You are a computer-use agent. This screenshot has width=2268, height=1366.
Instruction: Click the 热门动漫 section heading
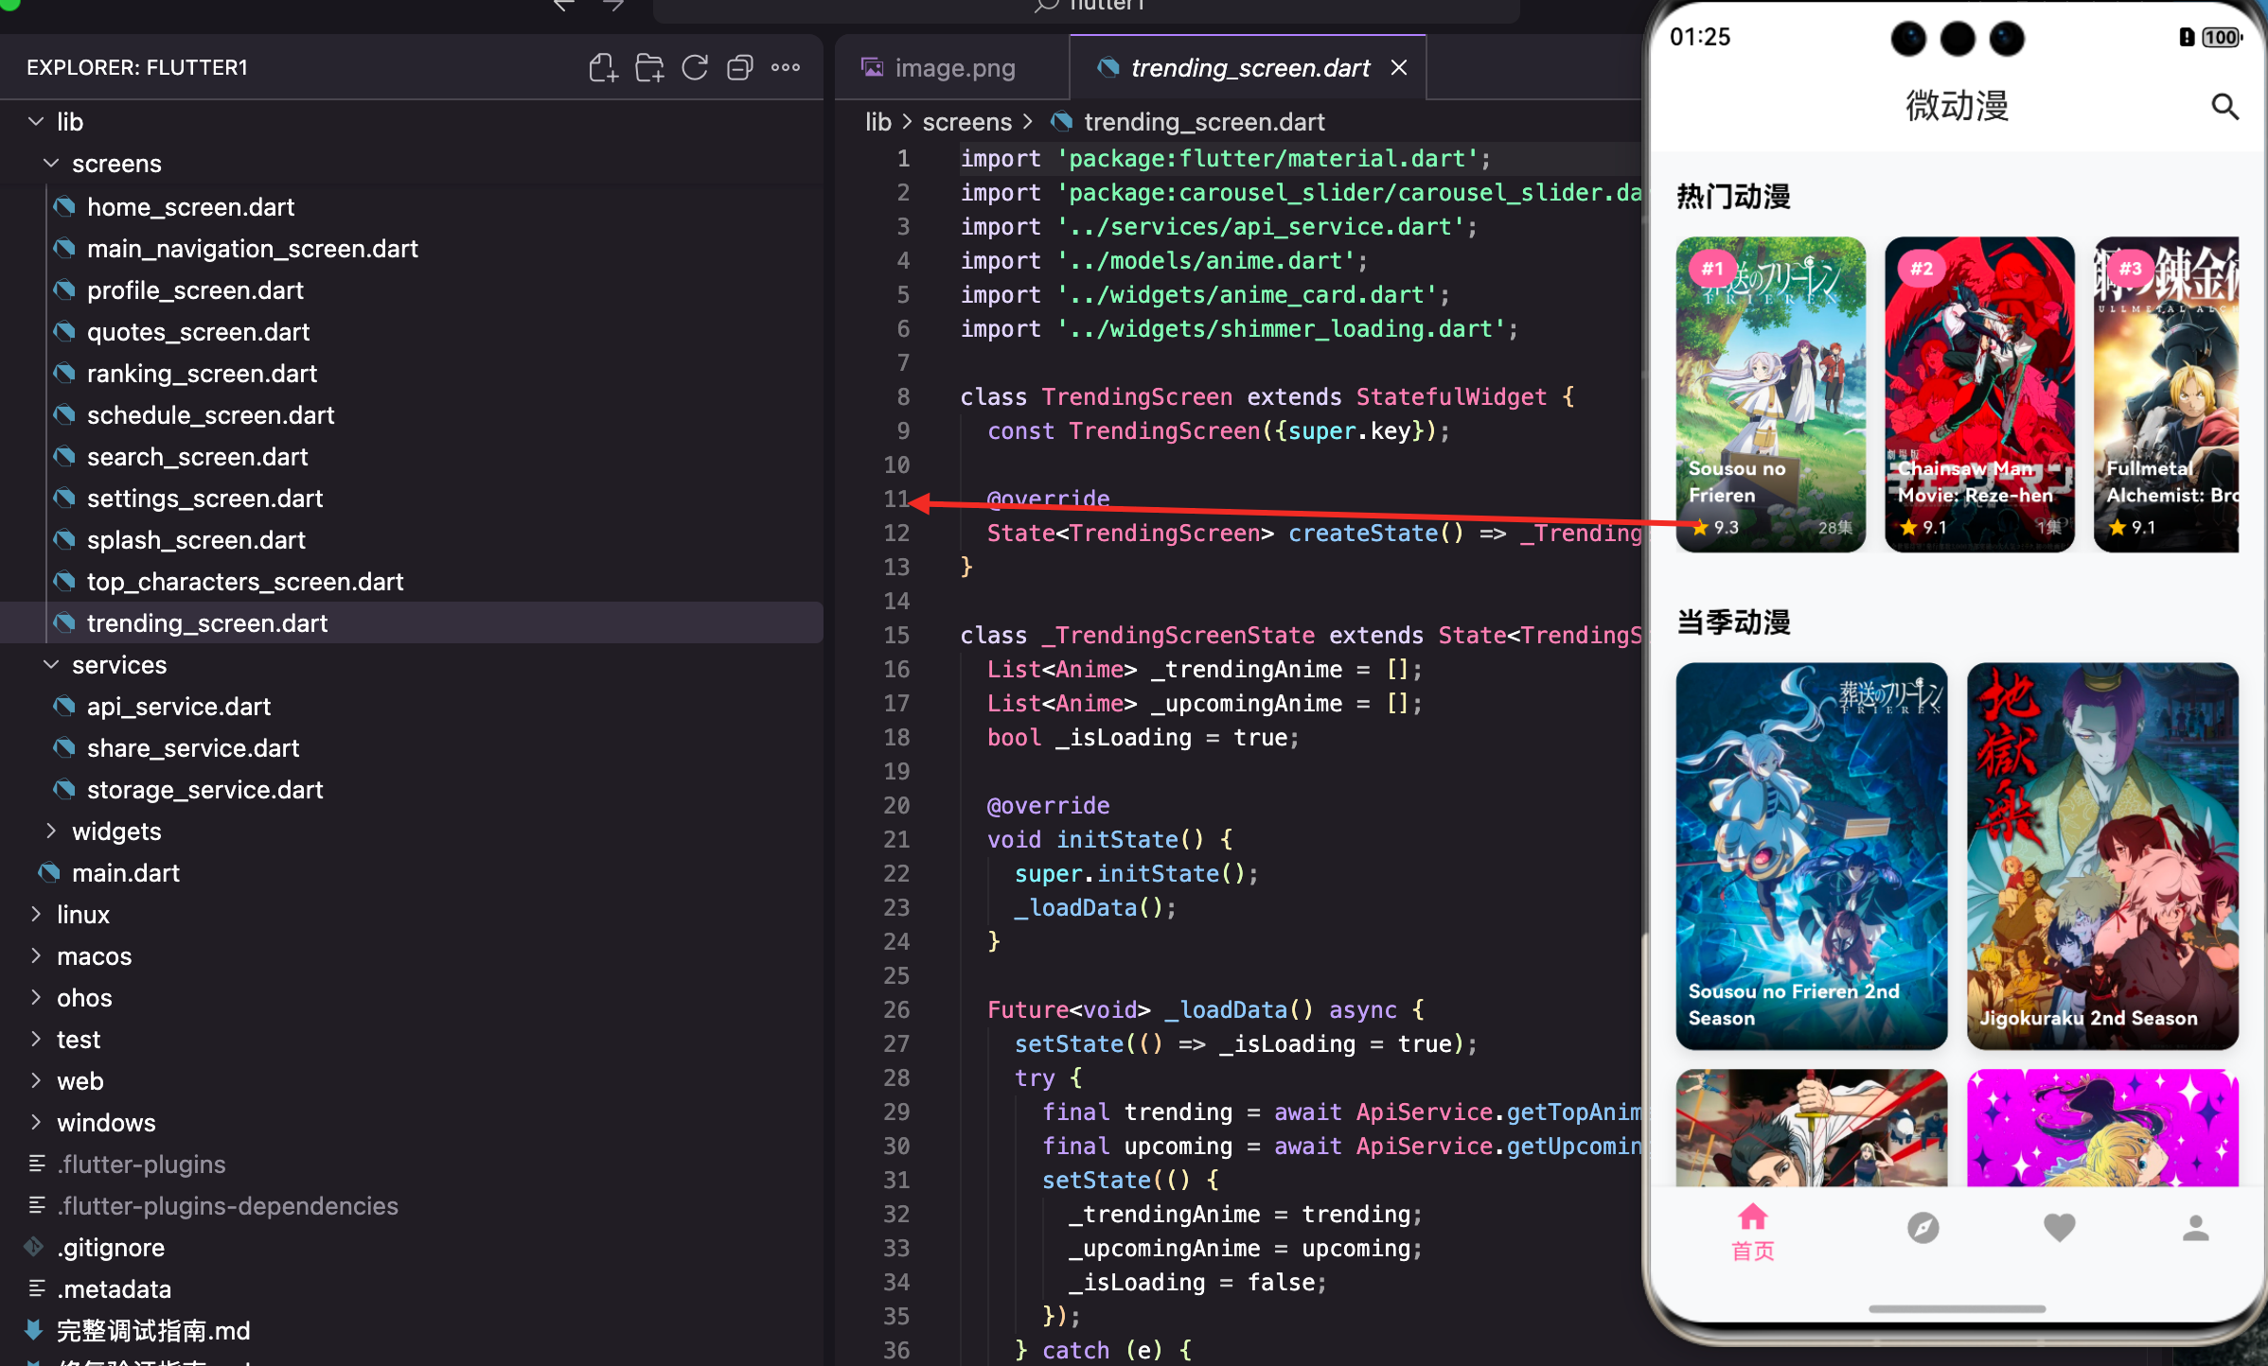[x=1733, y=197]
